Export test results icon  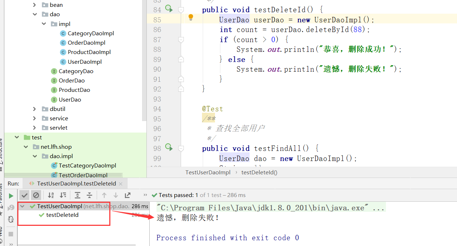128,195
